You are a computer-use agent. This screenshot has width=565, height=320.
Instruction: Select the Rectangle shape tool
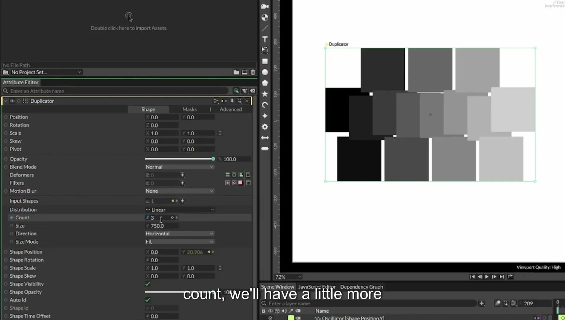pyautogui.click(x=265, y=61)
